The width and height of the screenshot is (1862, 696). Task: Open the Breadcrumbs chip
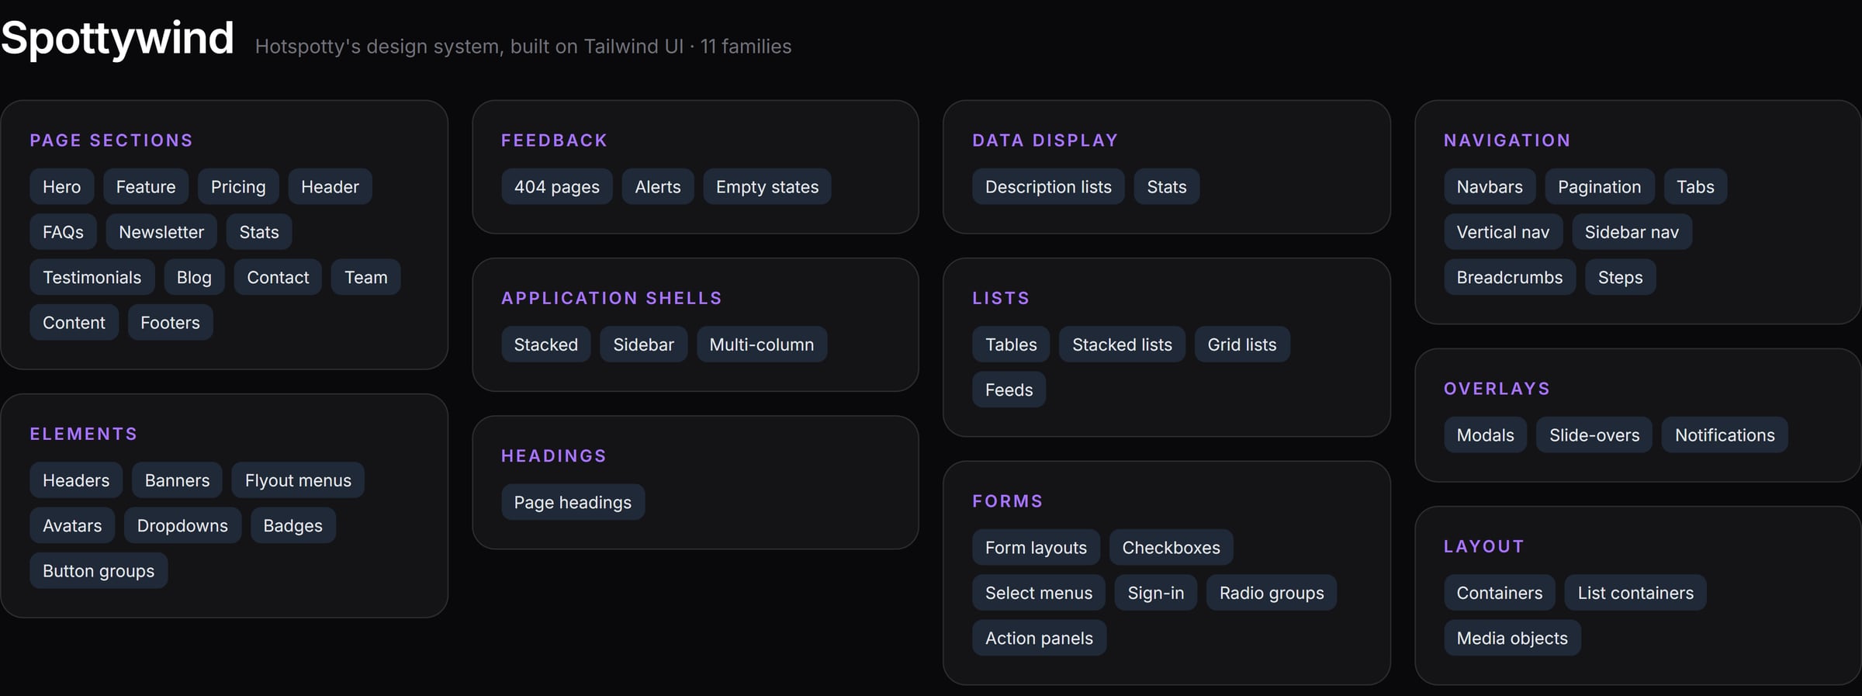[x=1510, y=277]
